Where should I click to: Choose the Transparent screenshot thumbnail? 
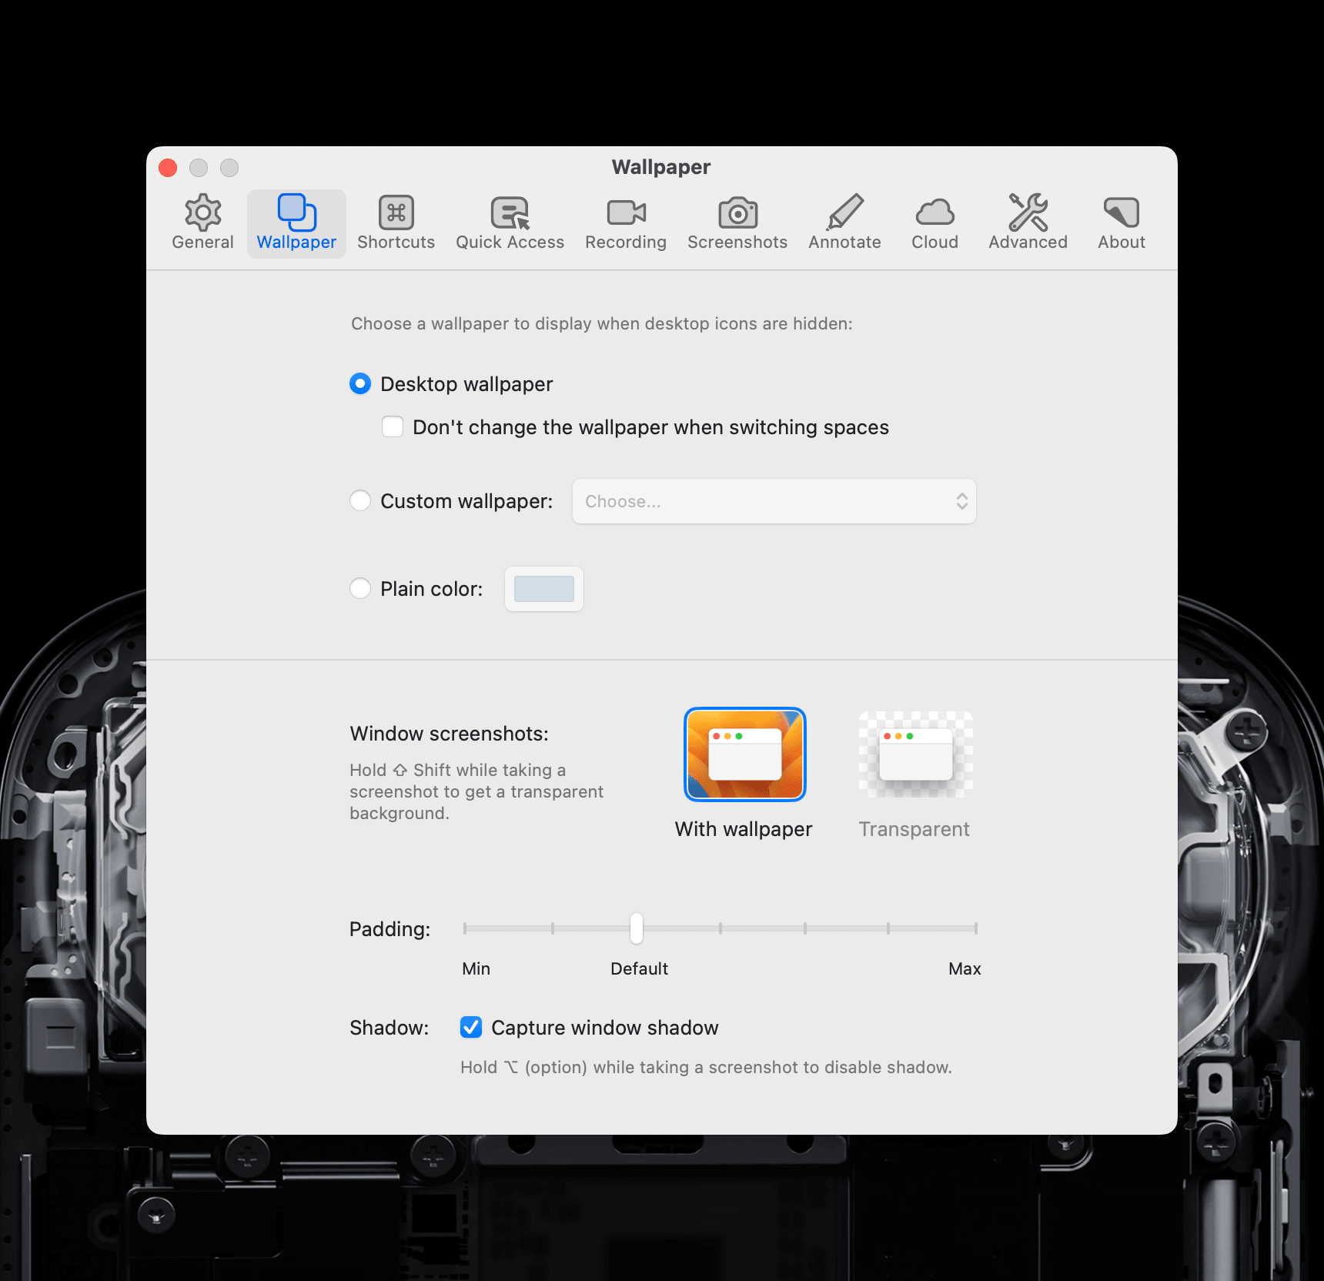[x=915, y=754]
